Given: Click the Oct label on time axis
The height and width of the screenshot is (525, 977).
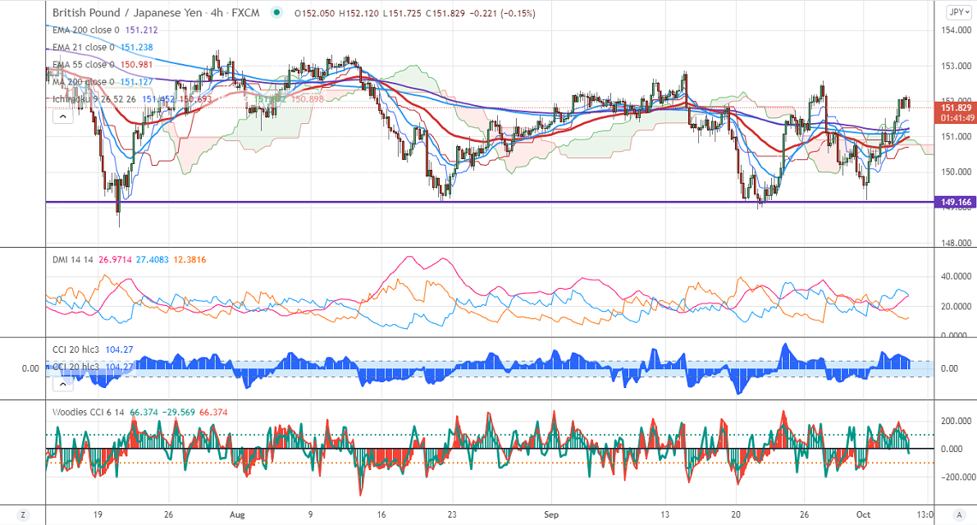Looking at the screenshot, I should [863, 515].
